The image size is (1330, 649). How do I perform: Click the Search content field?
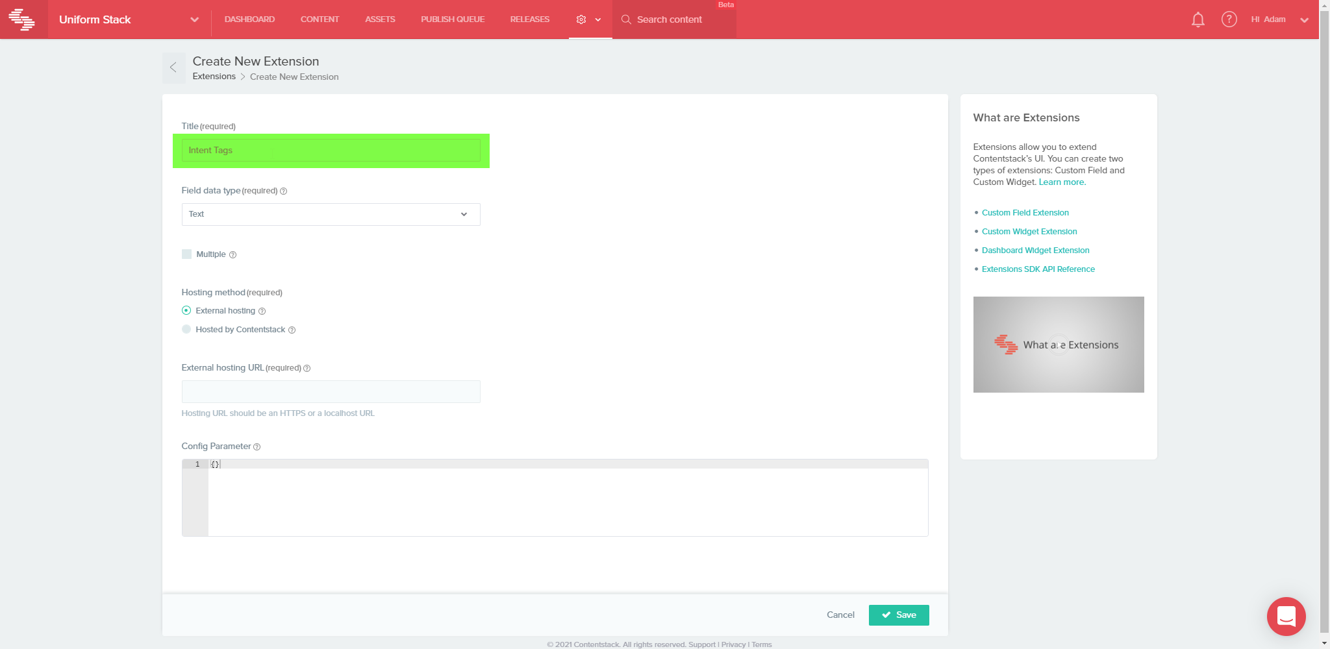pyautogui.click(x=675, y=19)
